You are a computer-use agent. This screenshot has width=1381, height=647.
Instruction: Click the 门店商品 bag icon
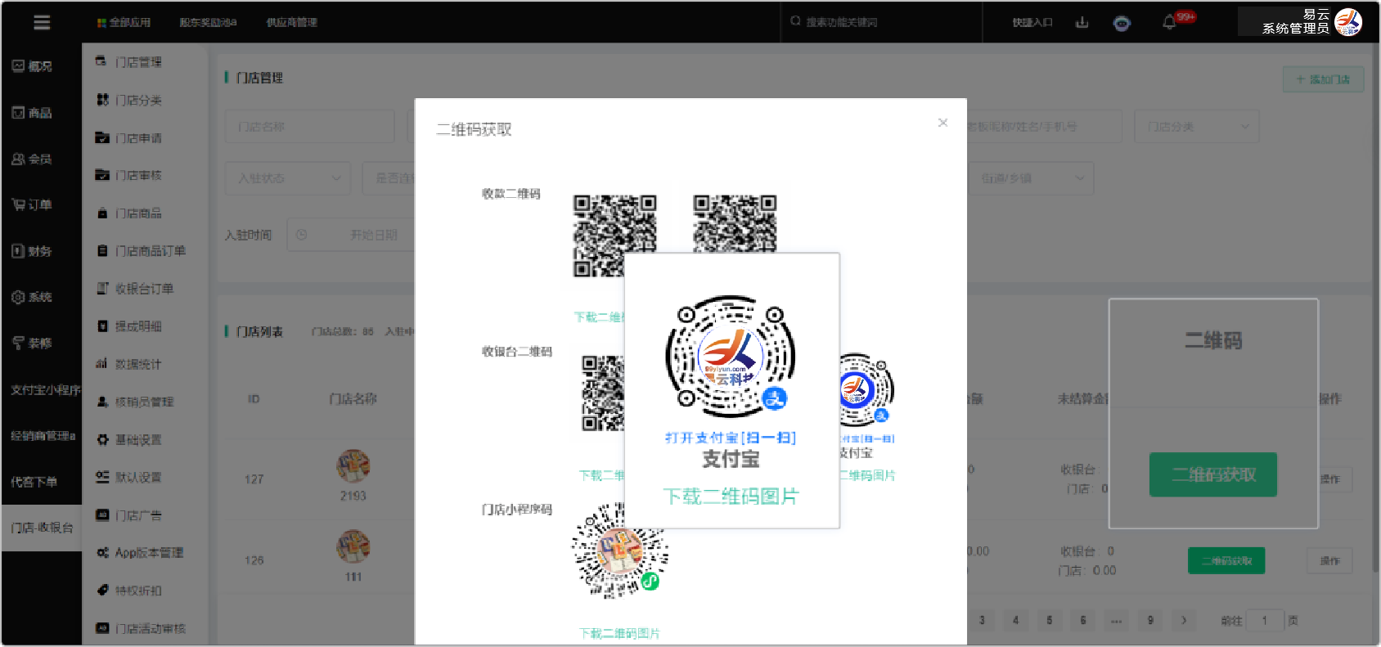click(x=102, y=213)
